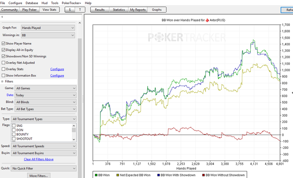Open the Configure menu
The image size is (293, 178).
point(15,3)
